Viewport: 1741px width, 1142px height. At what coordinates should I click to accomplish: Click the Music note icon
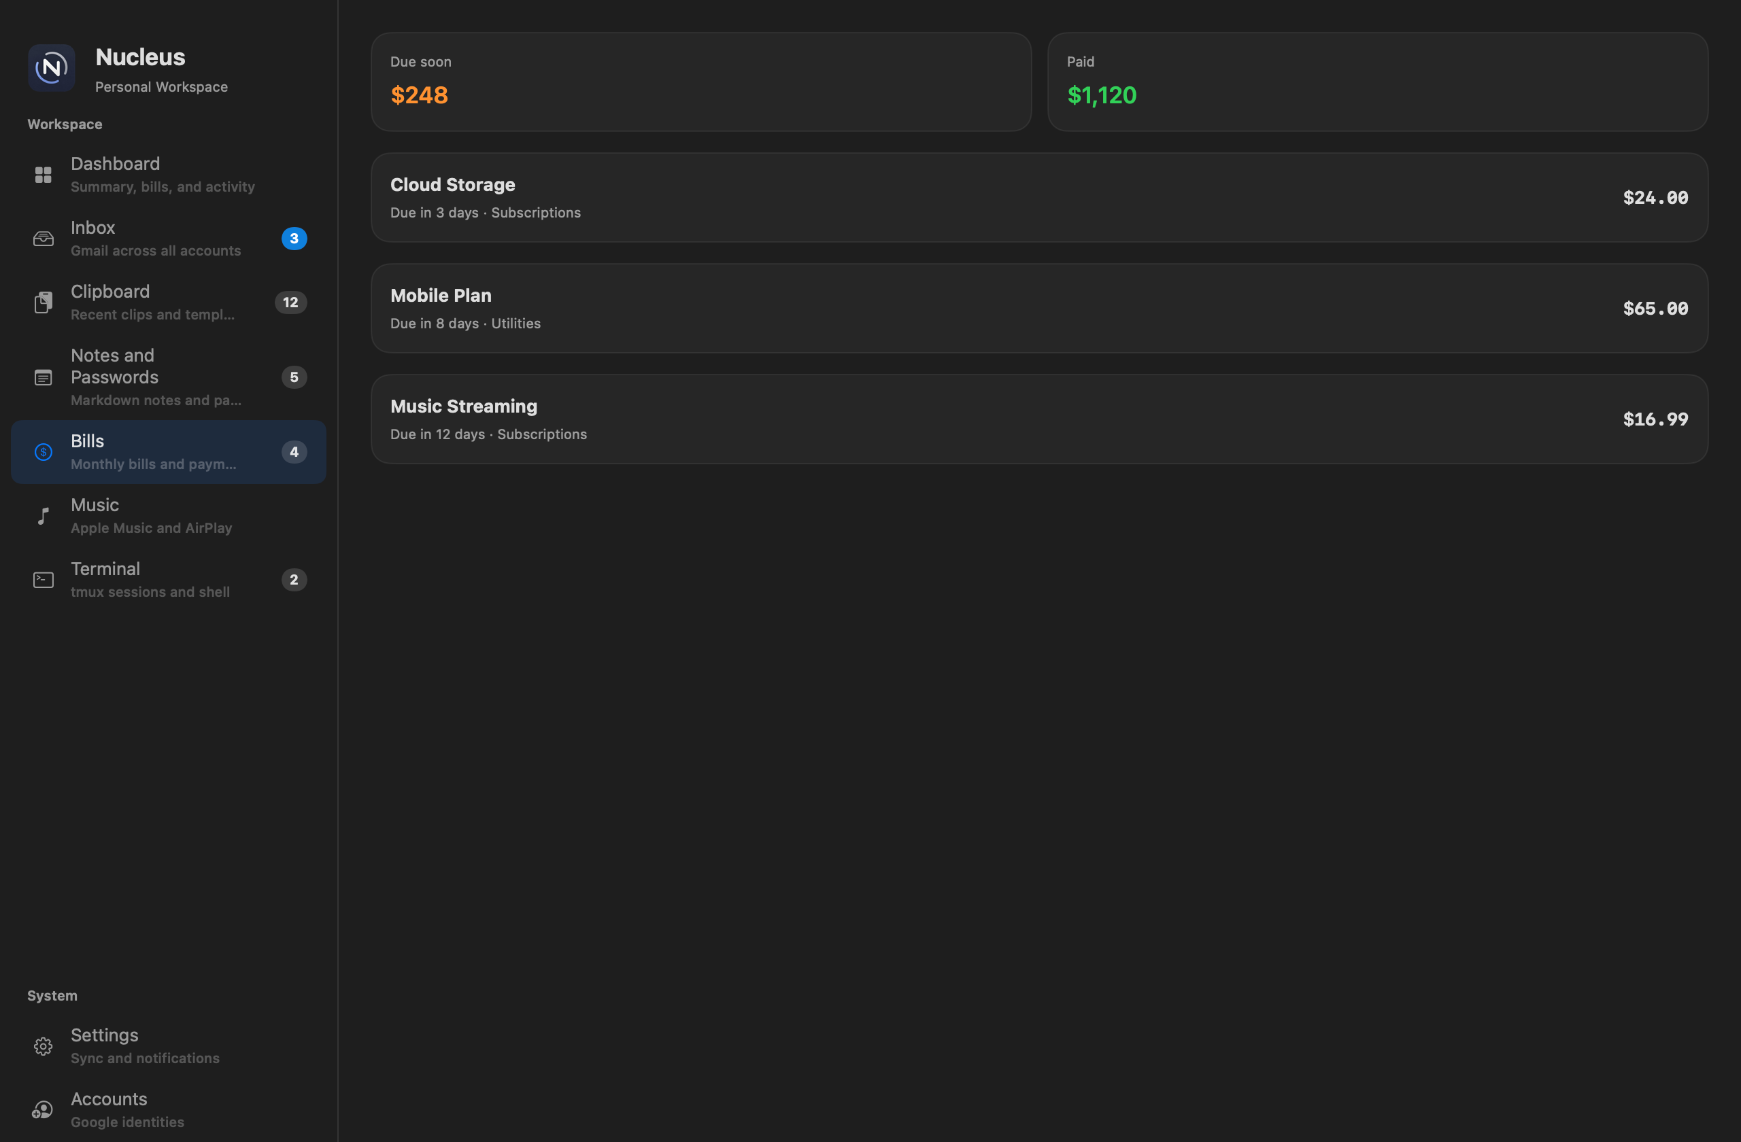point(43,515)
